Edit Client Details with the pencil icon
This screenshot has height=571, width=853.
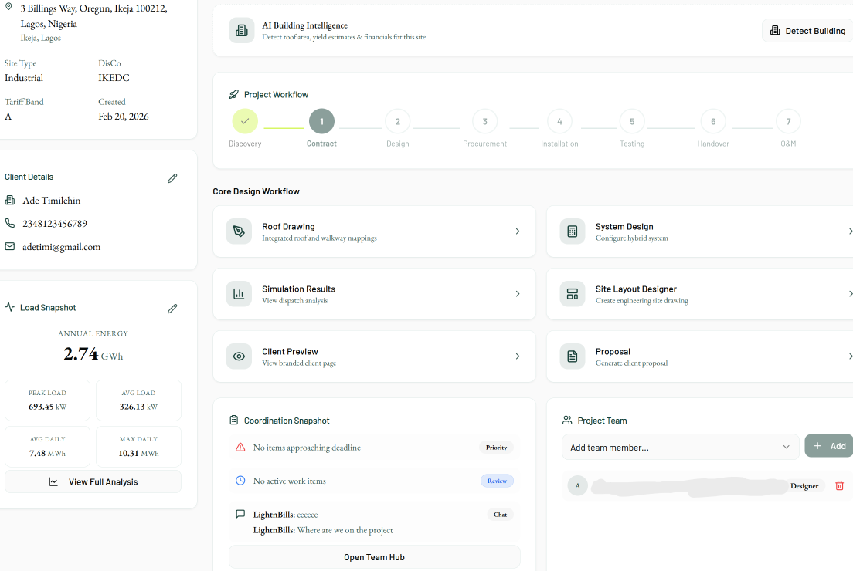point(172,178)
